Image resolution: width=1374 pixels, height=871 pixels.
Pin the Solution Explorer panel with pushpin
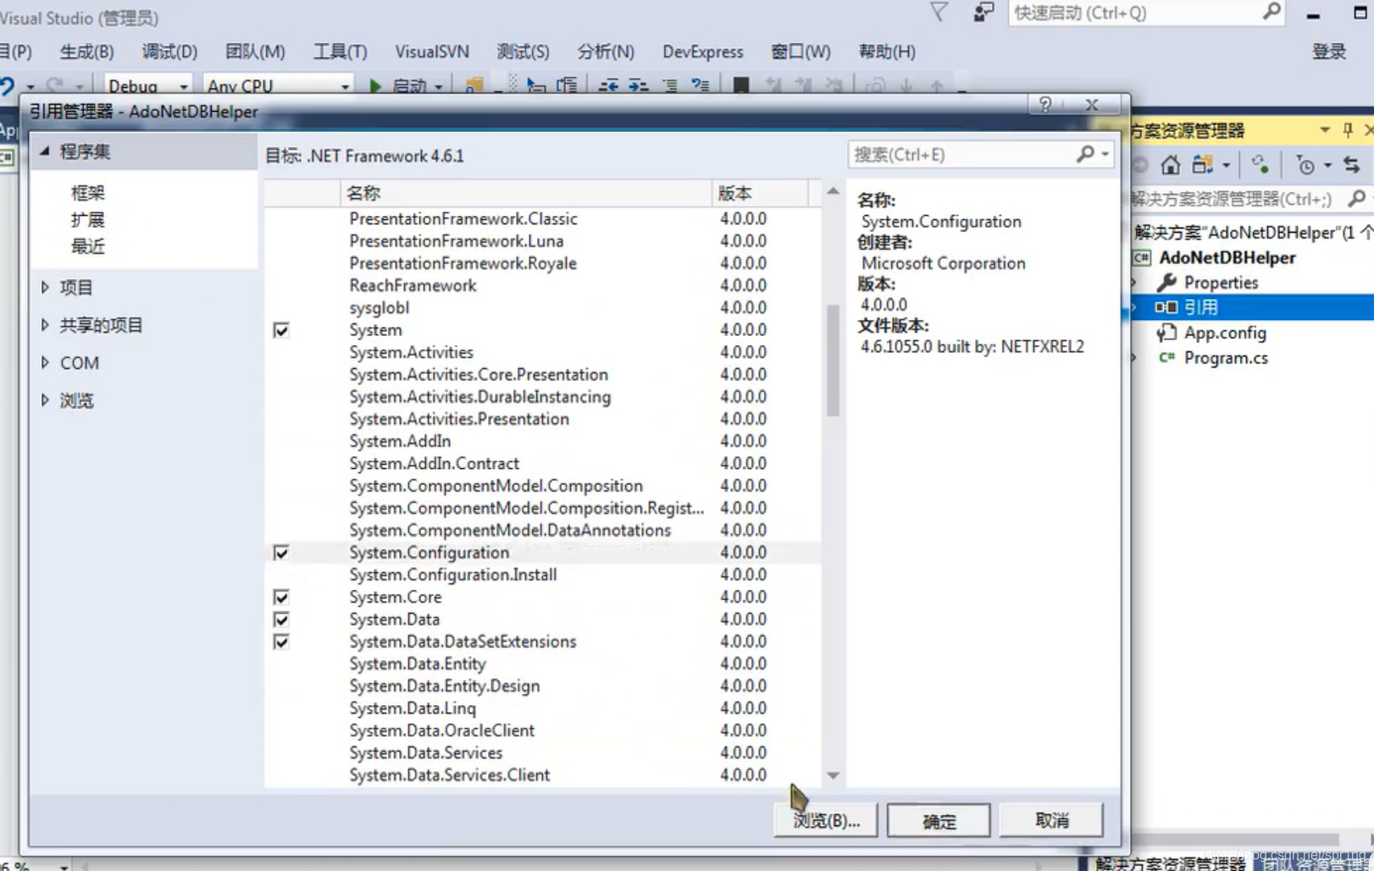[1348, 130]
